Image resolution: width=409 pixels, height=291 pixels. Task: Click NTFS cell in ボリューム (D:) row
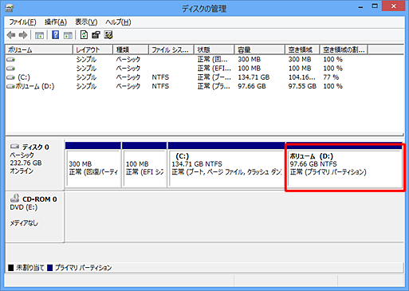160,86
